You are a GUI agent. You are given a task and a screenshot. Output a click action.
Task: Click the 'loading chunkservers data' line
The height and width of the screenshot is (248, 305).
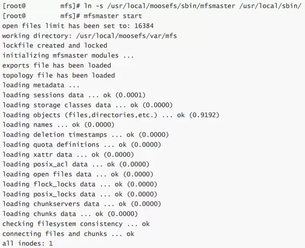(x=87, y=204)
